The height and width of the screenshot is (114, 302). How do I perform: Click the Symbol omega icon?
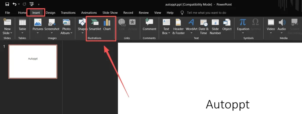[255, 22]
